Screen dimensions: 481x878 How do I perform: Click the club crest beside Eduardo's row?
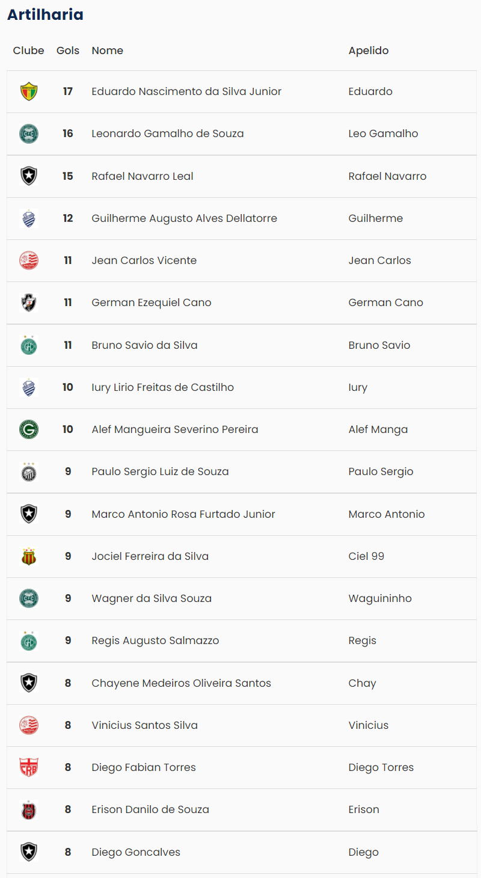coord(29,91)
